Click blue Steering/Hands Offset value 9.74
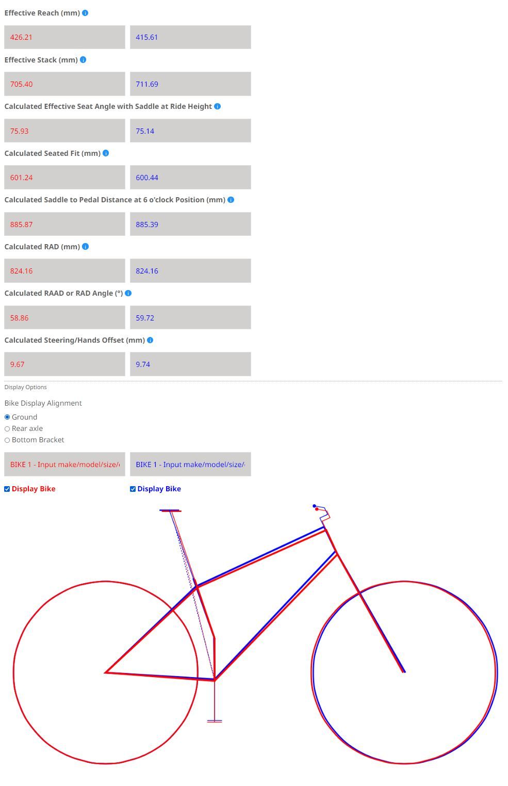The height and width of the screenshot is (786, 508). [190, 364]
